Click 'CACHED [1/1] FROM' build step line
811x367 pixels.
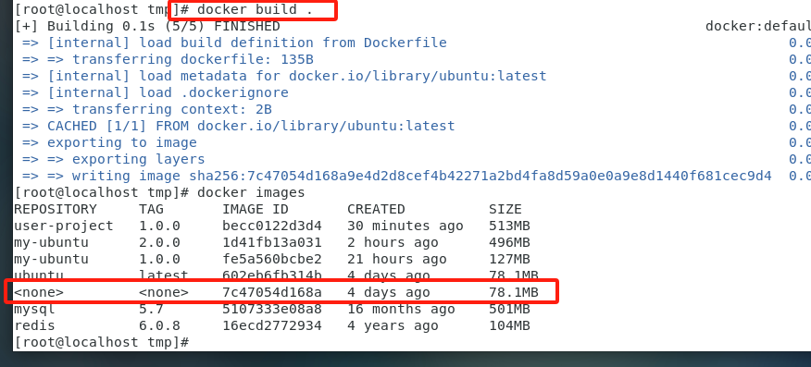251,126
